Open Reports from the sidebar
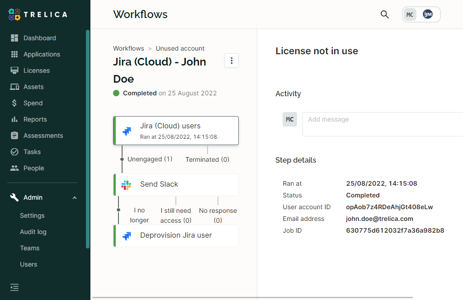The image size is (463, 300). point(35,119)
